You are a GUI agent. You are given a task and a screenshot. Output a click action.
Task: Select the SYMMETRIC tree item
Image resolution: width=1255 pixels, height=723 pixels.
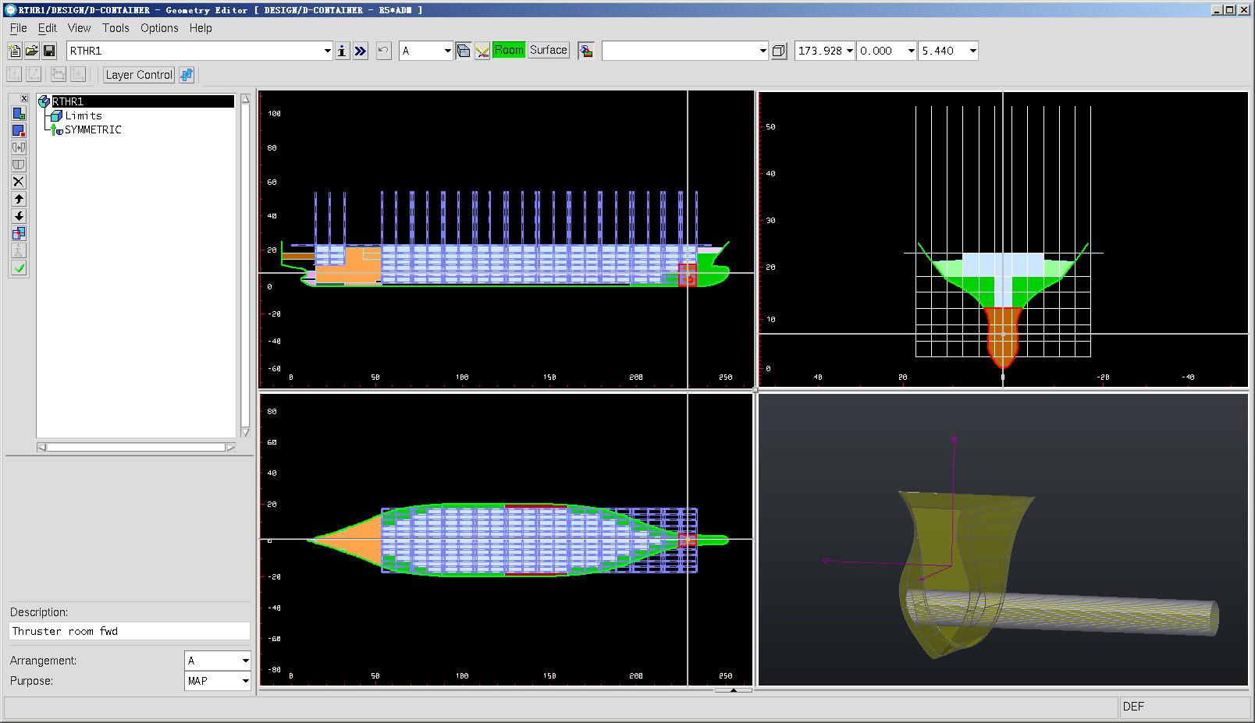tap(93, 129)
